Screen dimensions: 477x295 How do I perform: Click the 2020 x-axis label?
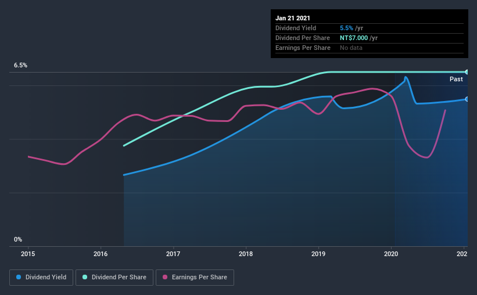point(391,254)
